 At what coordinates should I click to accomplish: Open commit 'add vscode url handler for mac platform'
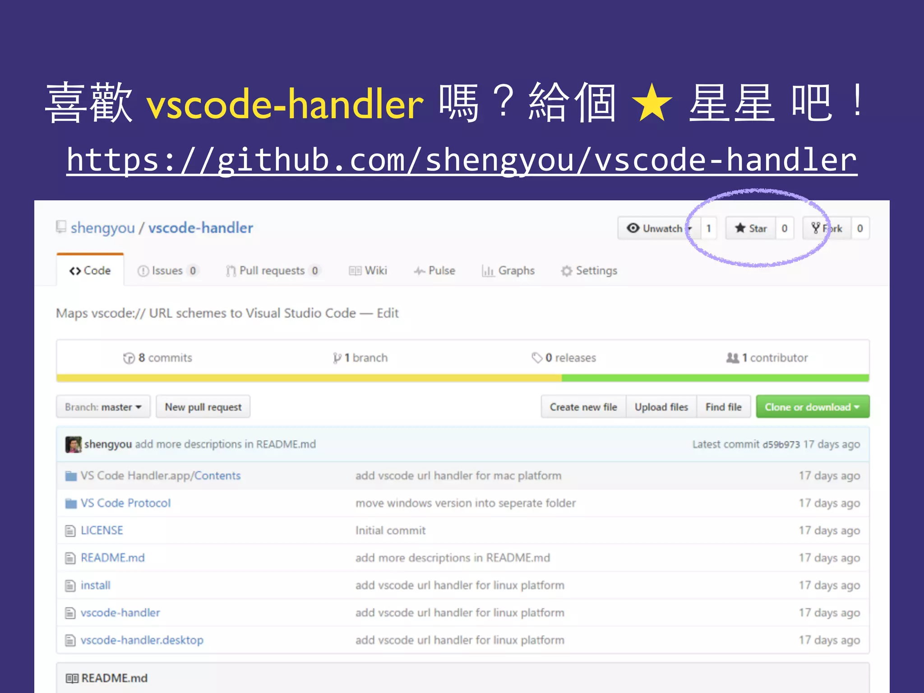[x=458, y=476]
